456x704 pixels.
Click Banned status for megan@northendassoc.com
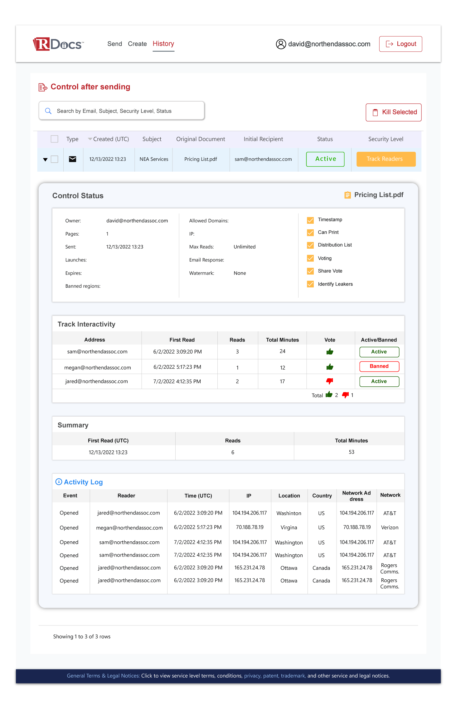(x=379, y=366)
